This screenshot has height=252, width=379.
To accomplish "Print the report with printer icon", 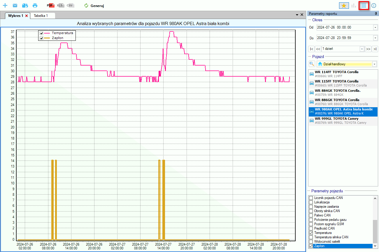I will [x=35, y=6].
